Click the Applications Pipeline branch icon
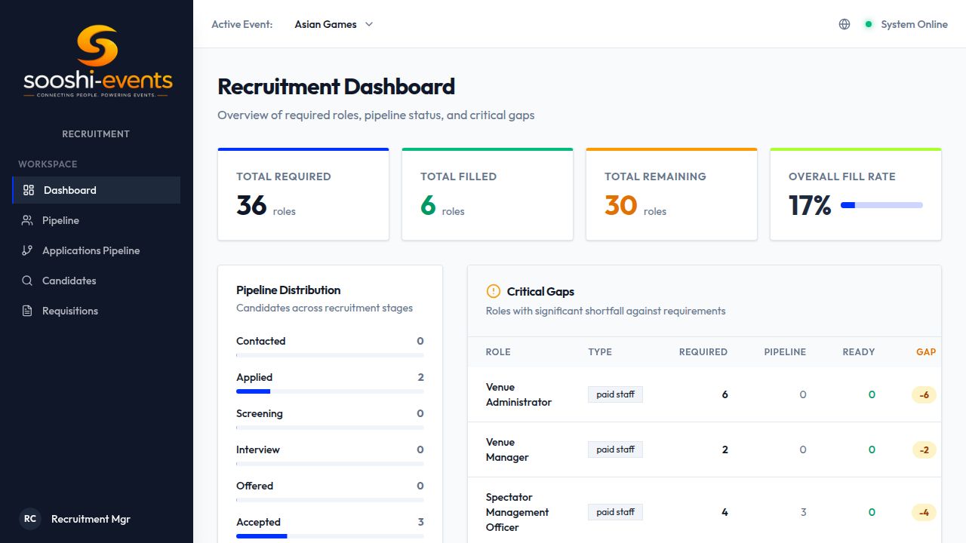This screenshot has width=966, height=543. (27, 250)
